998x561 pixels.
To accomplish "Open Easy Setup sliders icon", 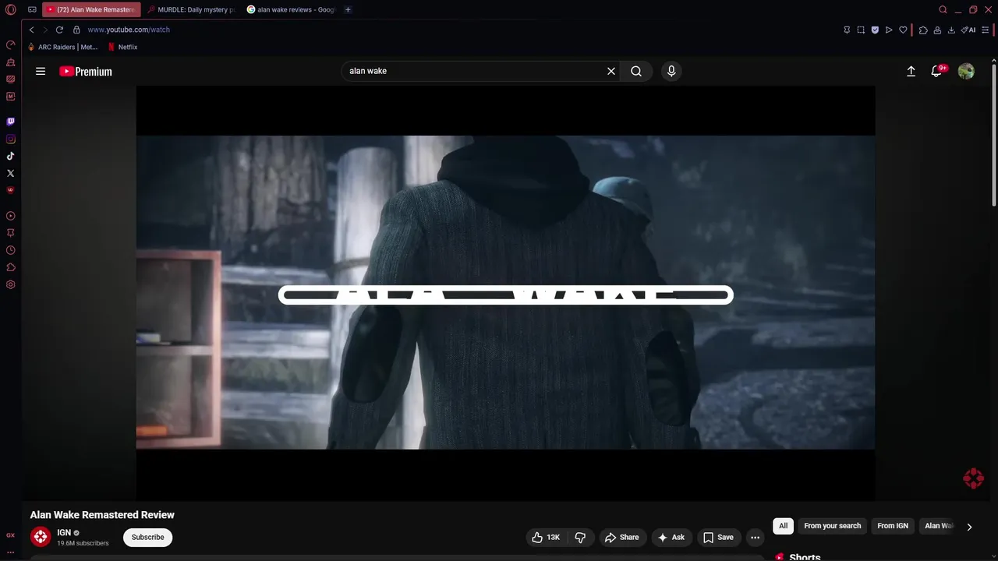I will [987, 30].
